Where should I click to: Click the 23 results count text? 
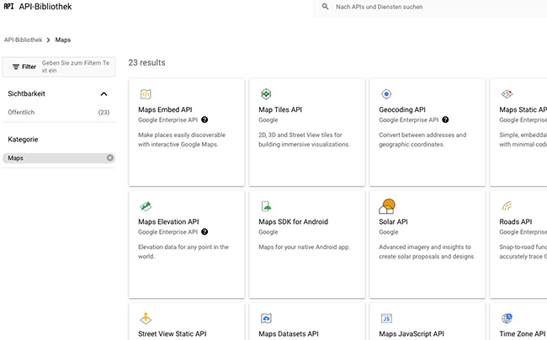pos(147,62)
